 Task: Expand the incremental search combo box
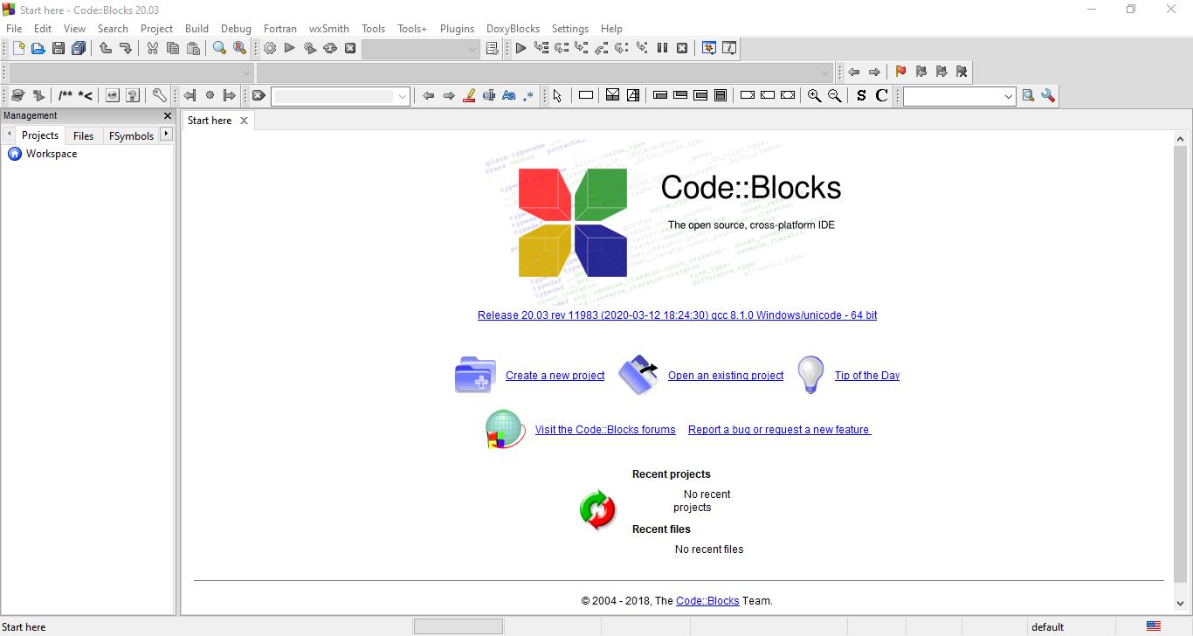click(x=403, y=96)
